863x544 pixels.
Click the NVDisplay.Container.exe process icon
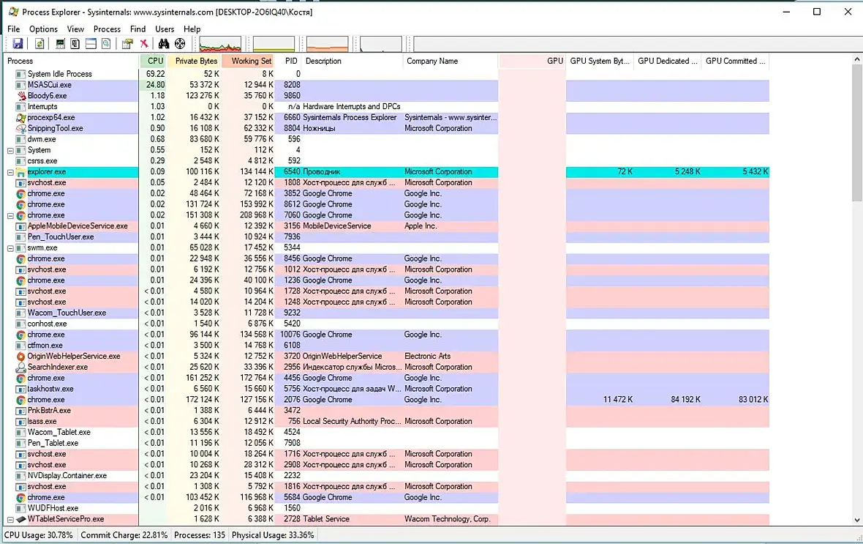click(21, 476)
